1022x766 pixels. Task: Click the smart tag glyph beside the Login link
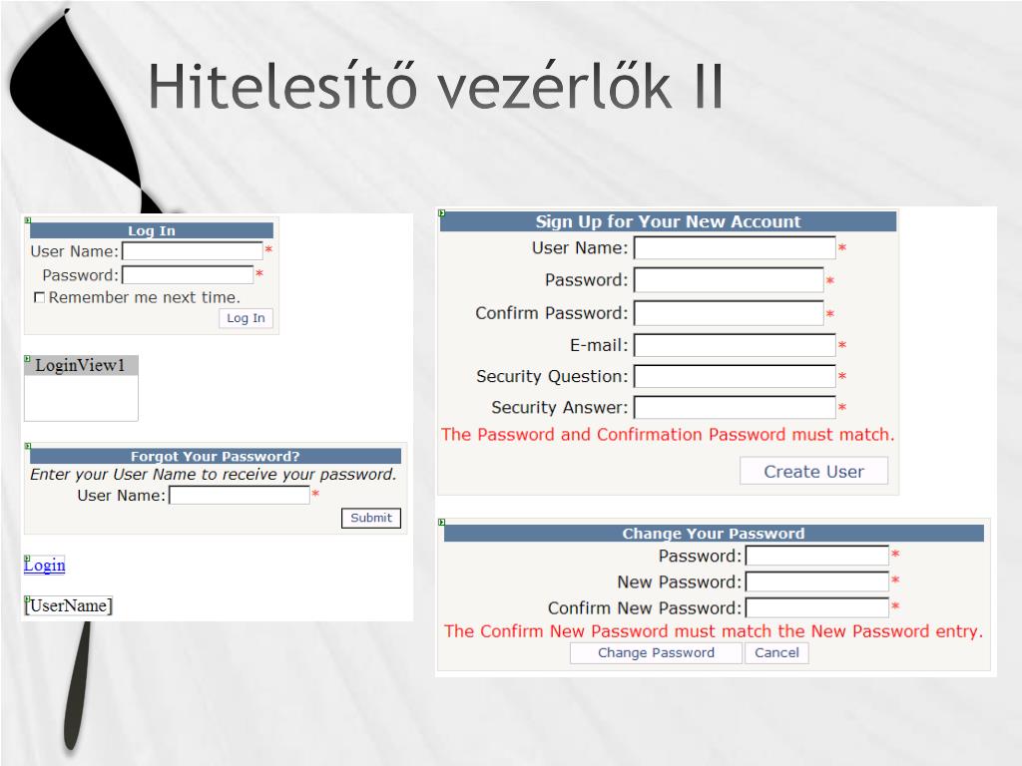27,559
